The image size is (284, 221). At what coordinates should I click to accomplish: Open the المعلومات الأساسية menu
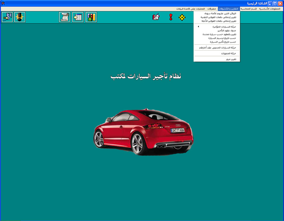point(269,9)
